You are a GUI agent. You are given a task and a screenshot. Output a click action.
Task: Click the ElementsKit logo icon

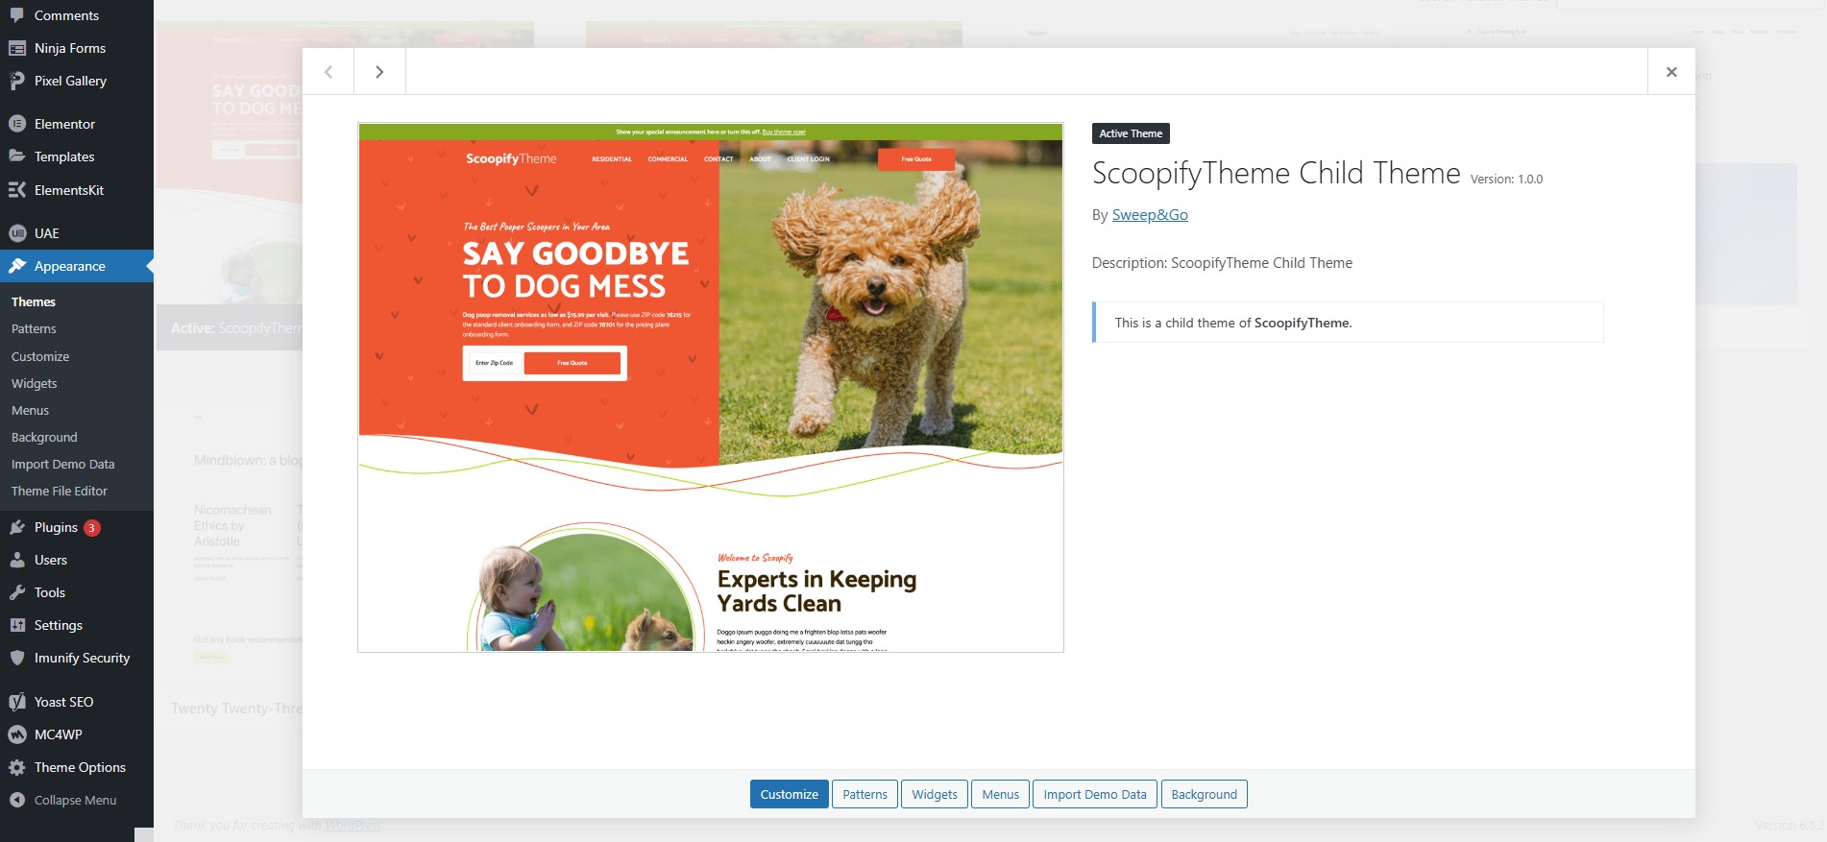pyautogui.click(x=17, y=190)
